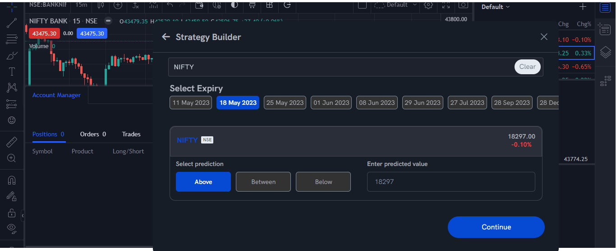Viewport: 616px width, 251px height.
Task: Click the basket cart icon in toolbar
Action: click(x=252, y=5)
